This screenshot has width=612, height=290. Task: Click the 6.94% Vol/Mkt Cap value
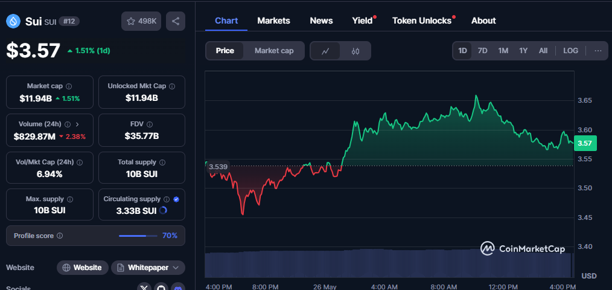point(49,175)
